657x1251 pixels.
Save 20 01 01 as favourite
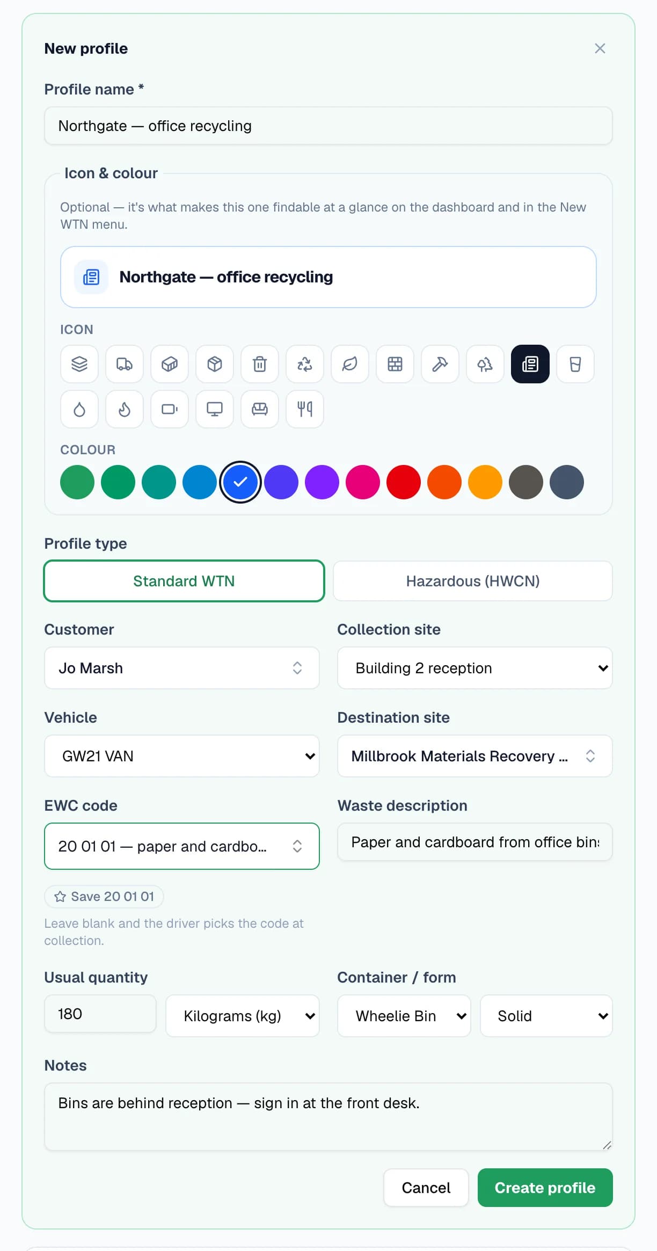coord(104,897)
